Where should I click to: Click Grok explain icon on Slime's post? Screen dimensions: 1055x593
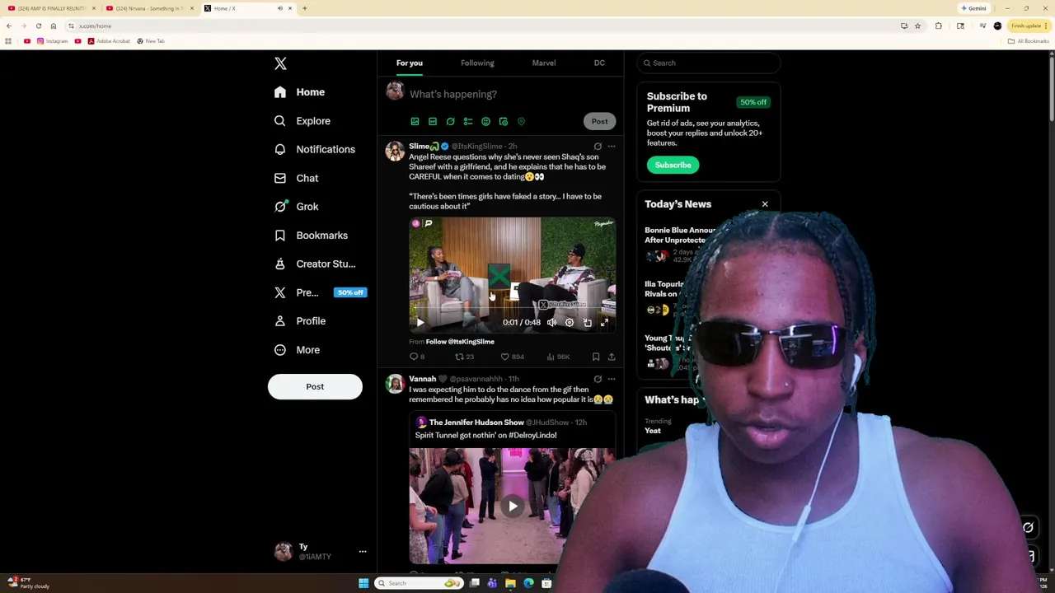click(598, 147)
